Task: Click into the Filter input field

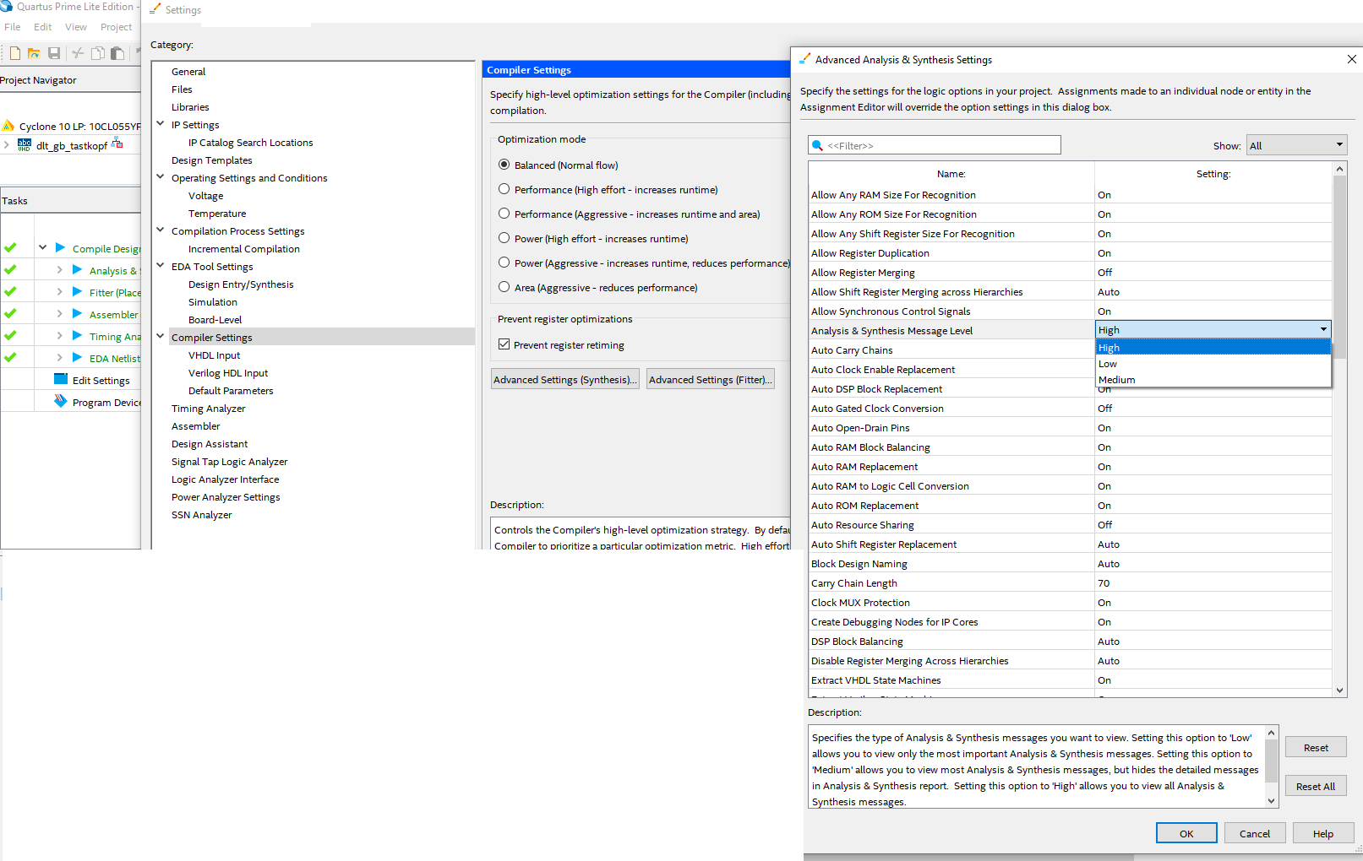Action: 934,145
